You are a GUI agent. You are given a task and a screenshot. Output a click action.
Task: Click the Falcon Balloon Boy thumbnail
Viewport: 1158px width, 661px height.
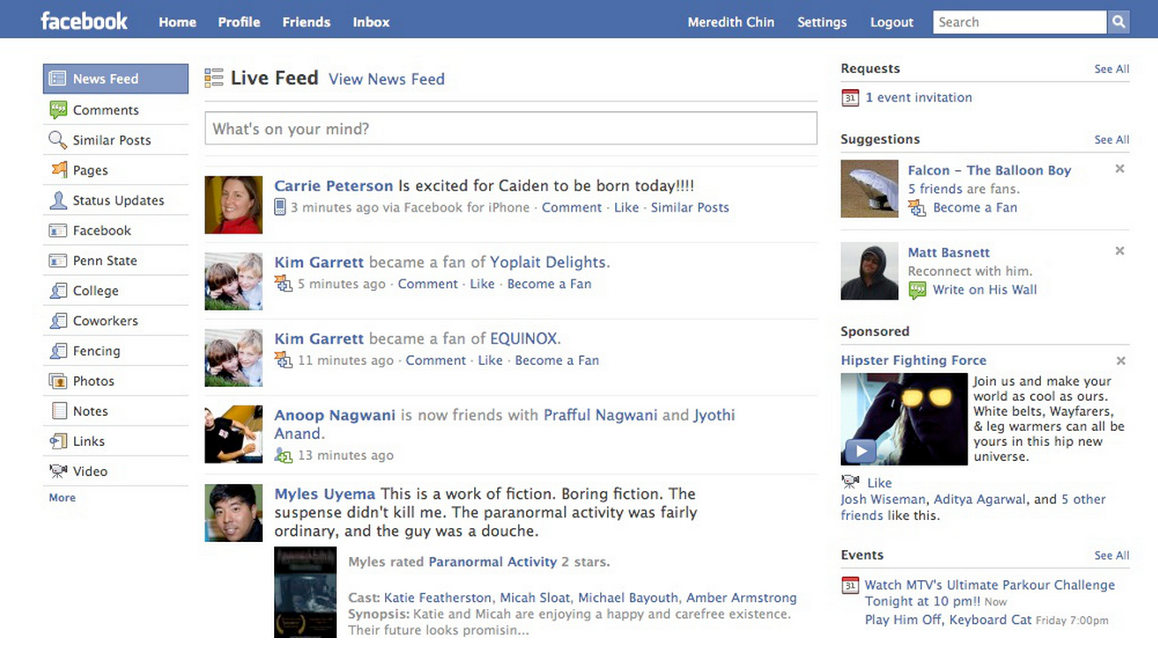869,189
